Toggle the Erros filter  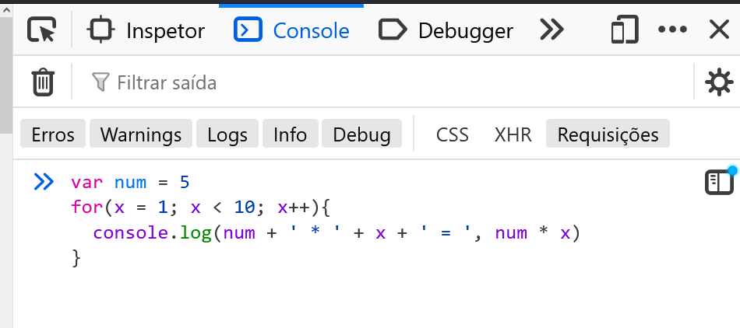53,134
